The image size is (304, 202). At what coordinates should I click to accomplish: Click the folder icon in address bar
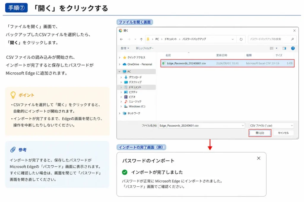click(148, 39)
